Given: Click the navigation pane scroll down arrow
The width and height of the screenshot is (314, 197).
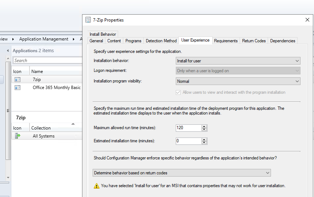Looking at the screenshot, I should pyautogui.click(x=8, y=178).
